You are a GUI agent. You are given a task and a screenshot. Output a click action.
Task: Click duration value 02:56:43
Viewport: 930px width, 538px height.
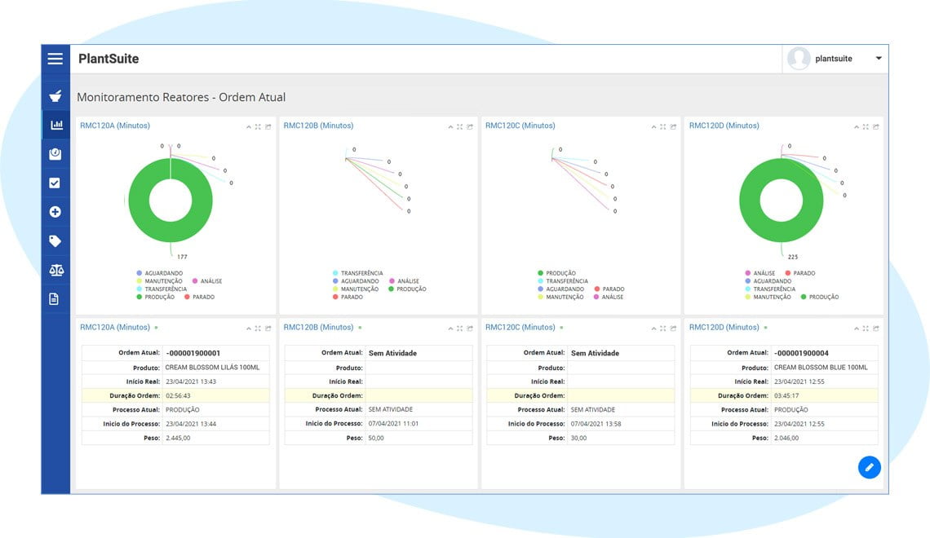coord(178,396)
